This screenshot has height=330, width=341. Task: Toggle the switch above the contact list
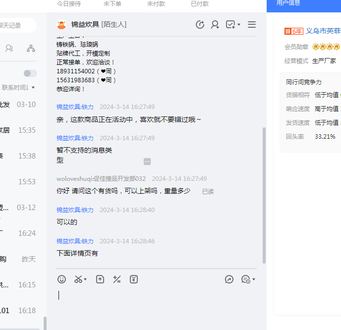click(30, 73)
